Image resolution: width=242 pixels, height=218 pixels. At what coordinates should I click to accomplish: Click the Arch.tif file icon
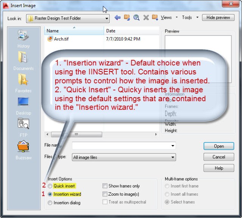[x=50, y=39]
